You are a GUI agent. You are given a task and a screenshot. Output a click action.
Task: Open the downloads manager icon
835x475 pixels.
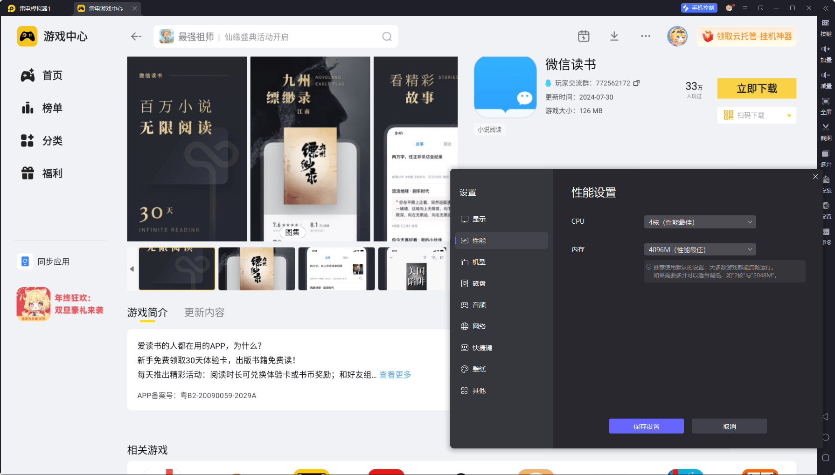click(614, 36)
